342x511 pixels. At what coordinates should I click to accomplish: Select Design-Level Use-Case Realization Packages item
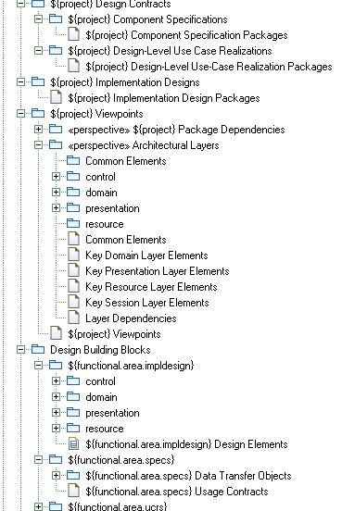209,67
